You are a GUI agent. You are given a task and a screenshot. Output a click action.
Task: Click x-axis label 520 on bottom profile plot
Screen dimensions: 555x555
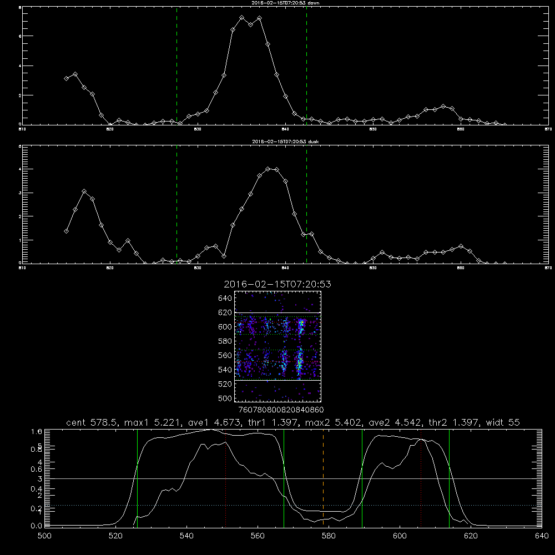pyautogui.click(x=115, y=536)
